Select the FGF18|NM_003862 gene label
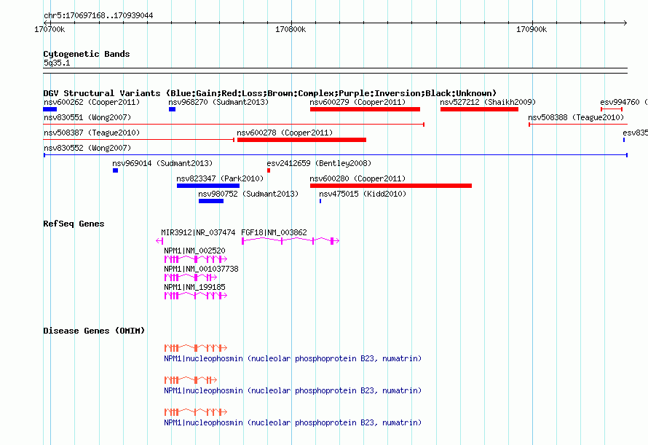648x445 pixels. [x=274, y=232]
